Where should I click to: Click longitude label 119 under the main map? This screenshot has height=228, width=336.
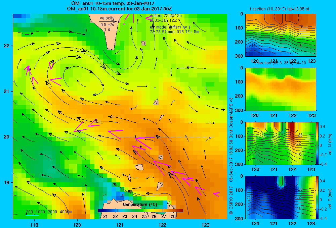(x=34, y=225)
